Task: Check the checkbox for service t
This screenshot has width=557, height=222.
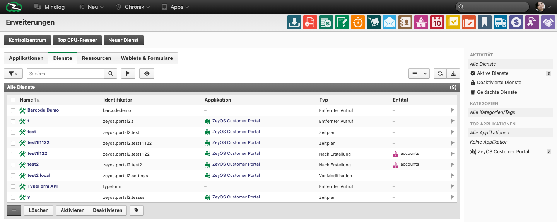Action: 13,122
